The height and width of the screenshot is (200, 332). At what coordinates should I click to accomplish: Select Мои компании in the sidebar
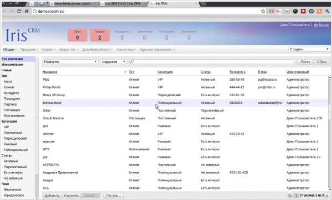pos(12,65)
